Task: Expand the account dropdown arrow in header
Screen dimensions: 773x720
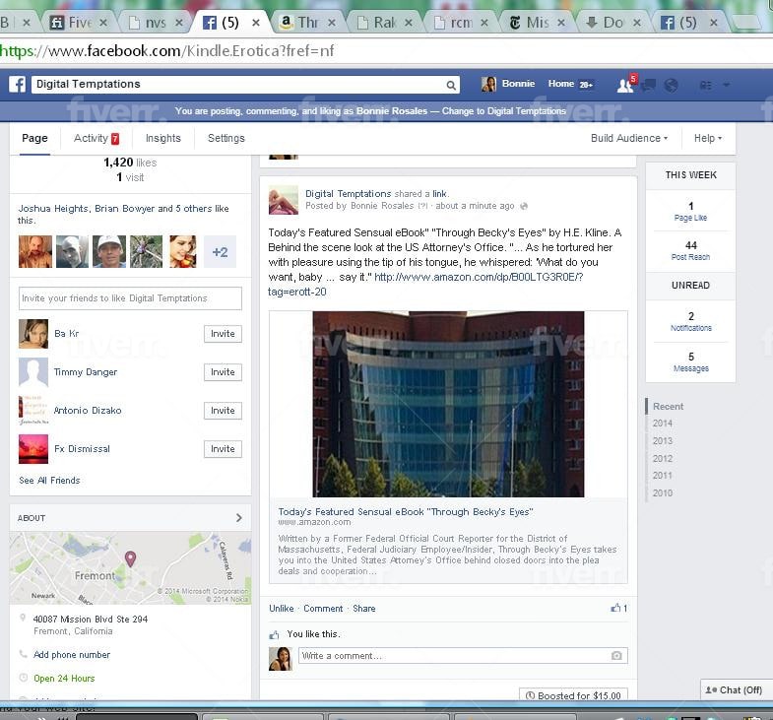Action: (726, 85)
